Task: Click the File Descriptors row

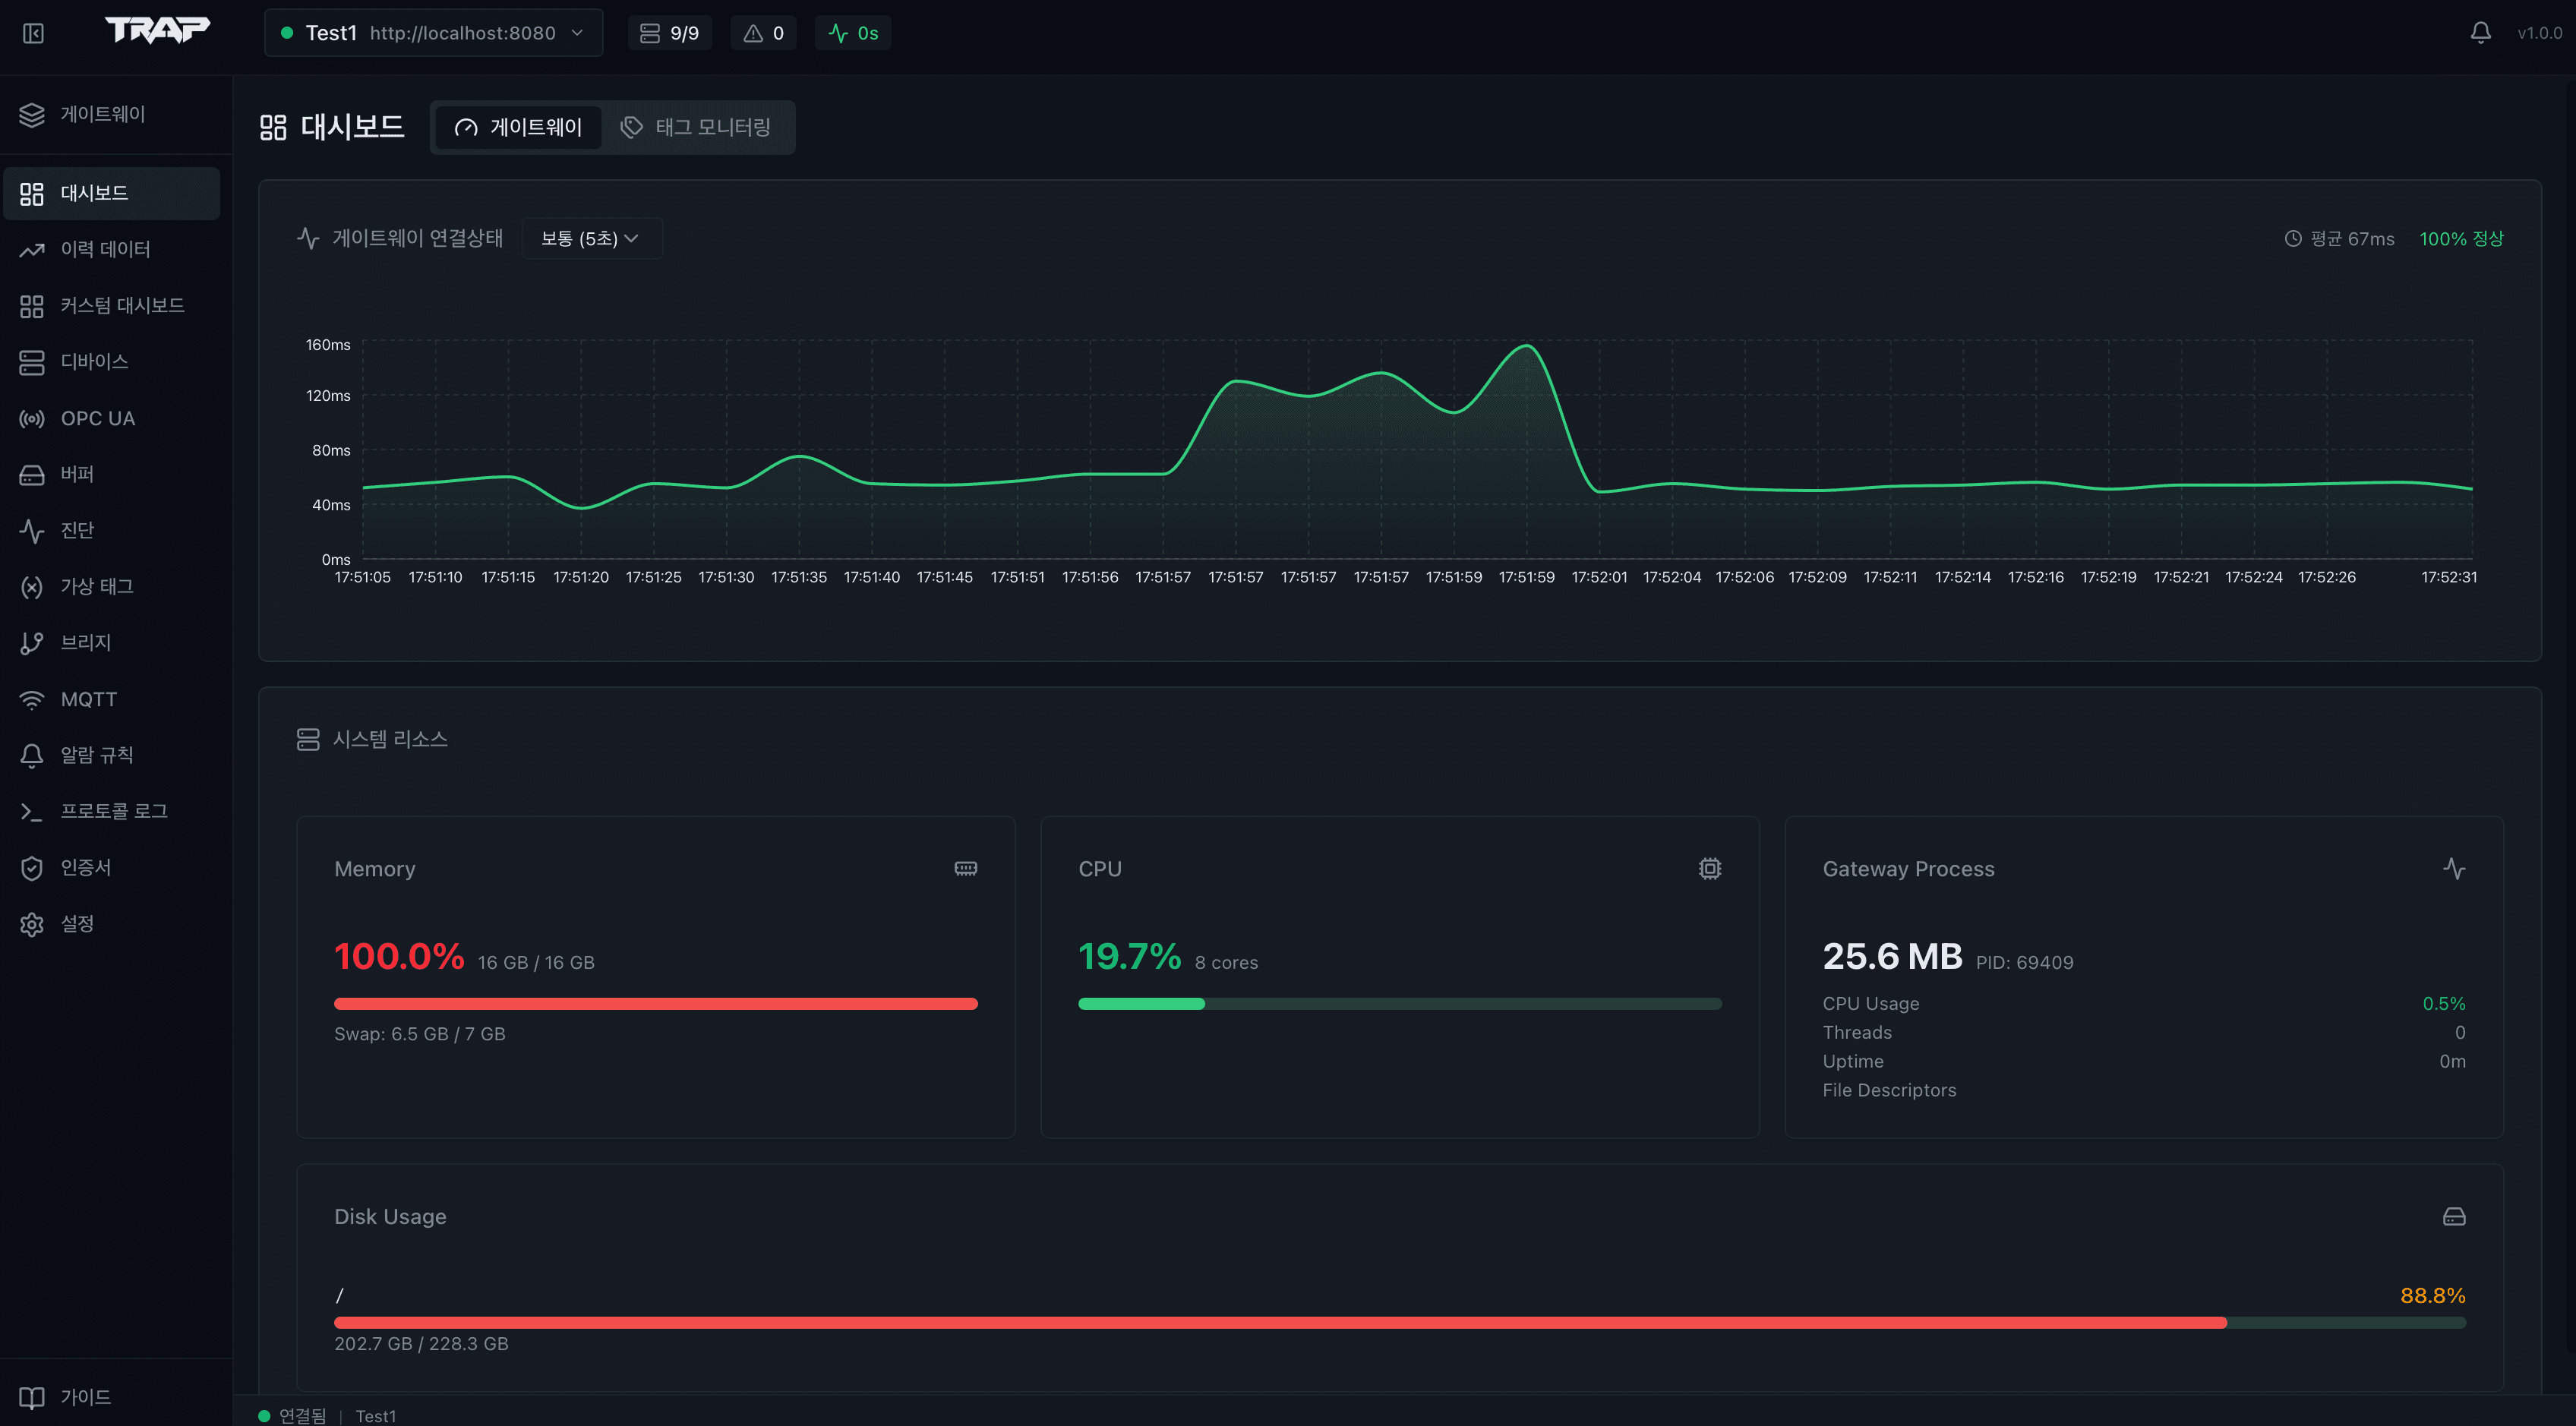Action: (2144, 1091)
